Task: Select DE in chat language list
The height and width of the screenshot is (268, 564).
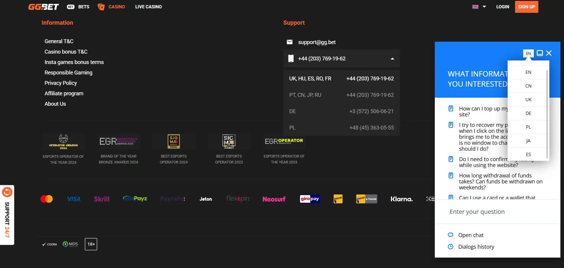Action: point(528,113)
